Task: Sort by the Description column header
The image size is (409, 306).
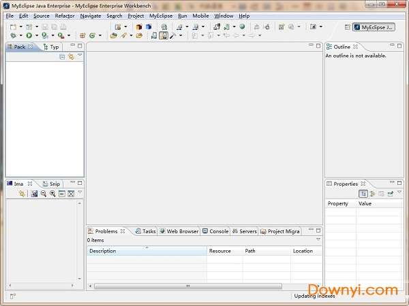Action: click(147, 251)
